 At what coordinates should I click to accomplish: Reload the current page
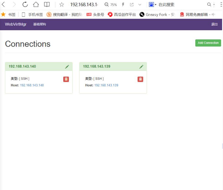tap(25, 4)
